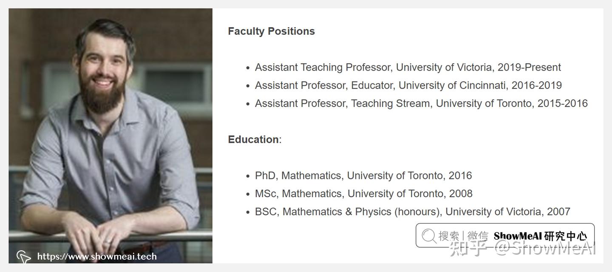612x272 pixels.
Task: Click the MSc Mathematics 2008 line
Action: (363, 193)
